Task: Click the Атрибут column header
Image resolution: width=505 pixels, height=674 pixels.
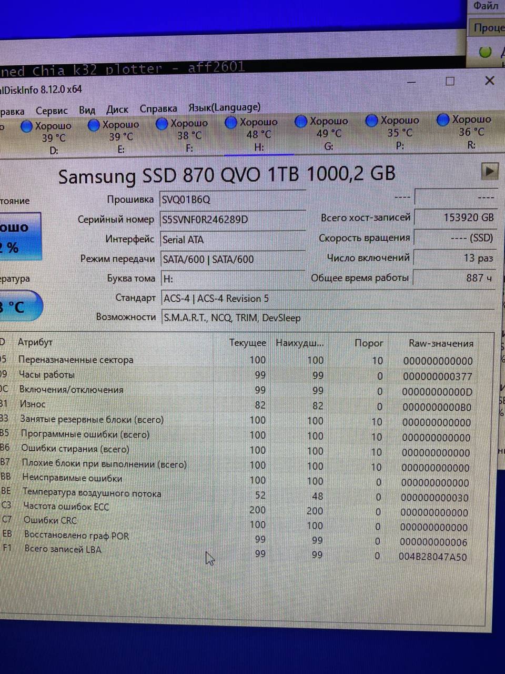Action: [x=35, y=342]
